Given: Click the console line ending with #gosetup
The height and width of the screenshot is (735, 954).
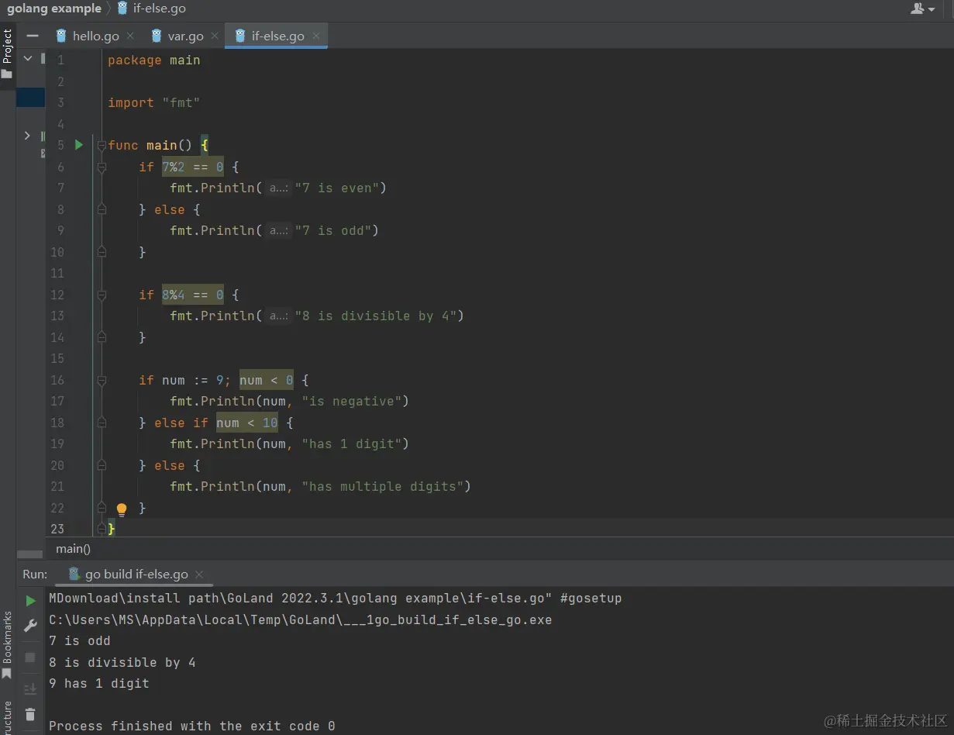Looking at the screenshot, I should click(x=336, y=599).
